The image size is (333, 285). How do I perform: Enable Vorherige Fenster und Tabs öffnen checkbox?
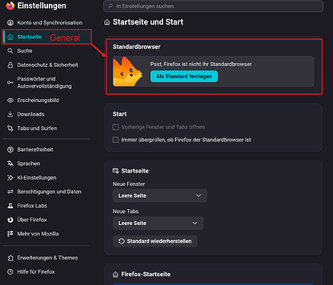click(x=116, y=127)
